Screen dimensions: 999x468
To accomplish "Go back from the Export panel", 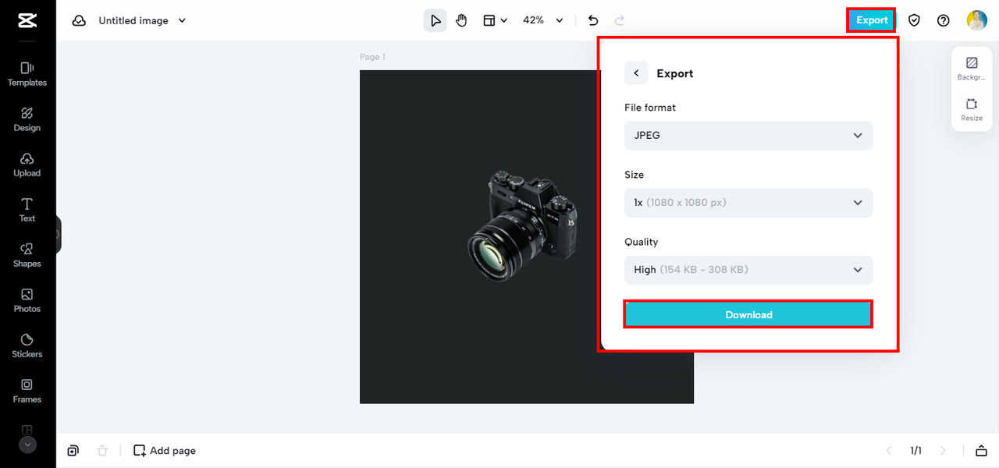I will coord(636,73).
